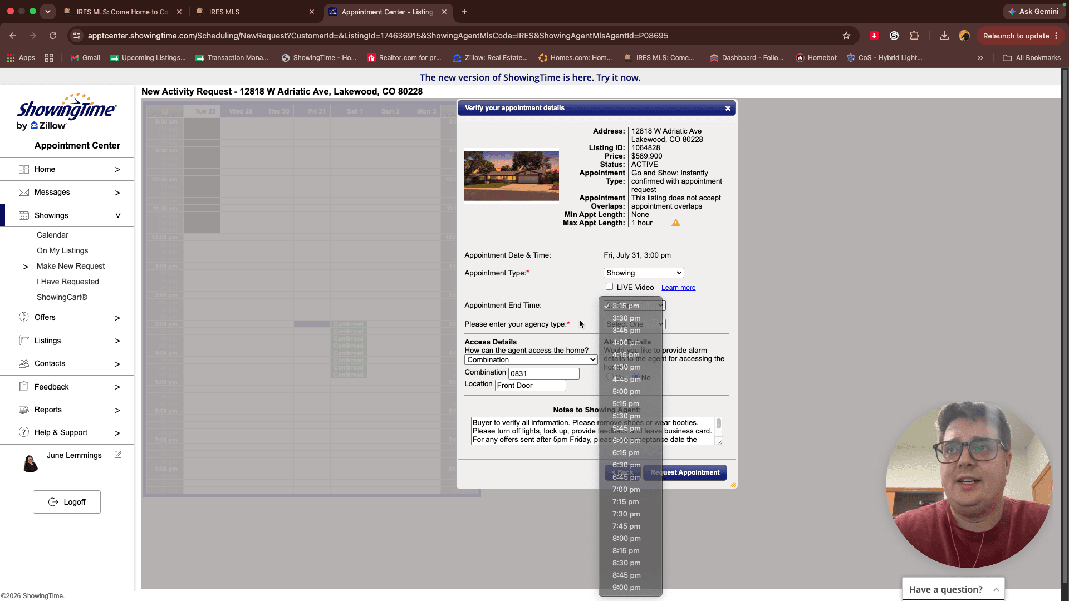Viewport: 1069px width, 601px height.
Task: Edit June Lemmings profile pencil icon
Action: pos(118,455)
